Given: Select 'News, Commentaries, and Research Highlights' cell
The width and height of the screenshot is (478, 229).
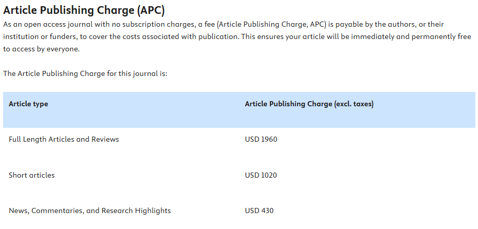Looking at the screenshot, I should (x=89, y=211).
